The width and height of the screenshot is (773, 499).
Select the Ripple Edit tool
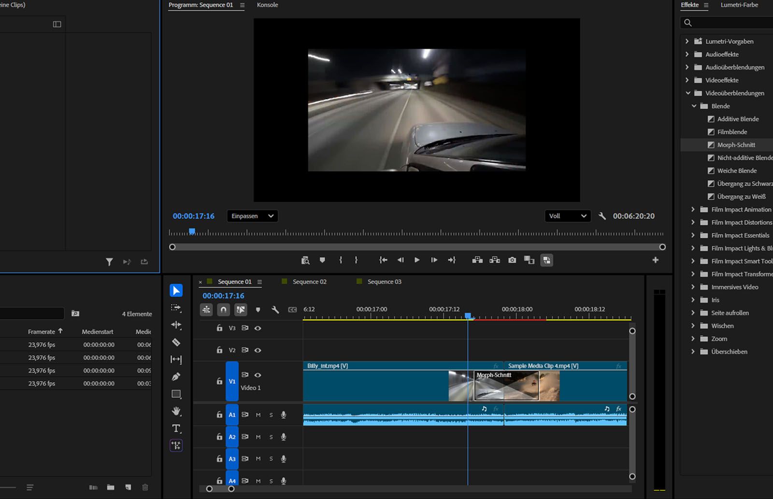click(x=176, y=325)
